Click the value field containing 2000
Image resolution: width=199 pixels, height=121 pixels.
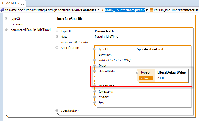171,78
